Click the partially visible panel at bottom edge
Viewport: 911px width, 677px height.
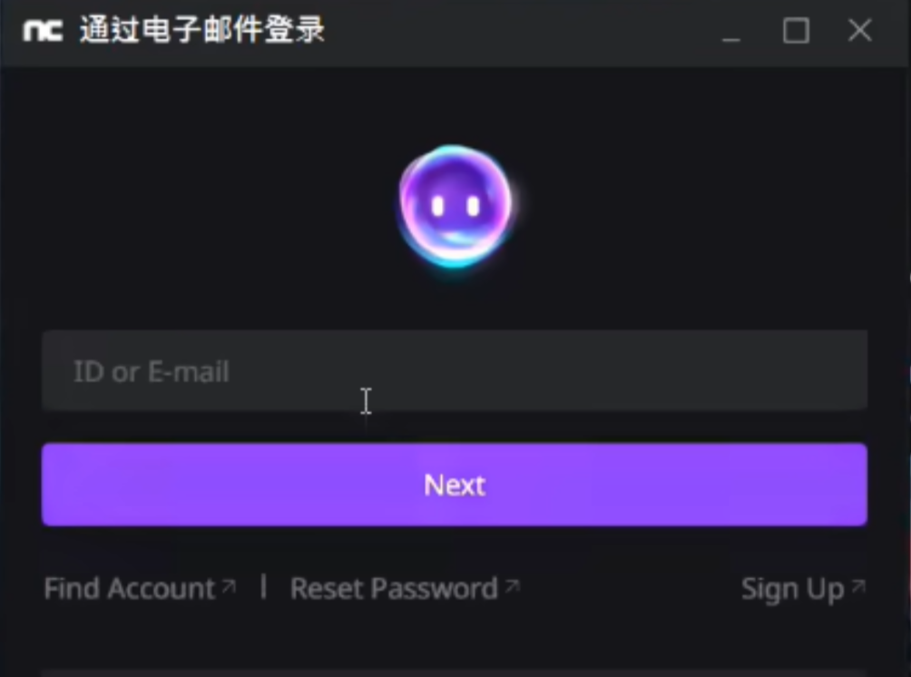pyautogui.click(x=455, y=673)
